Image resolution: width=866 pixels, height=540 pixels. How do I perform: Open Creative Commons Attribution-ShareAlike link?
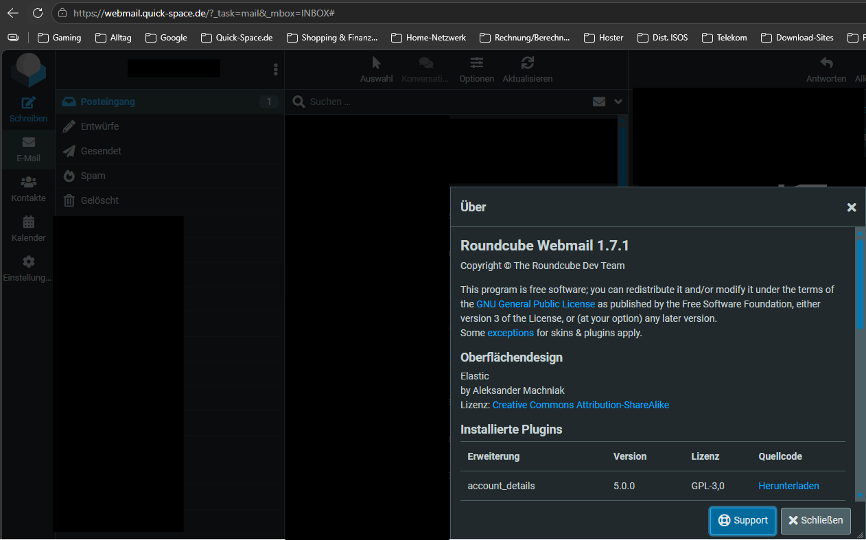tap(581, 405)
